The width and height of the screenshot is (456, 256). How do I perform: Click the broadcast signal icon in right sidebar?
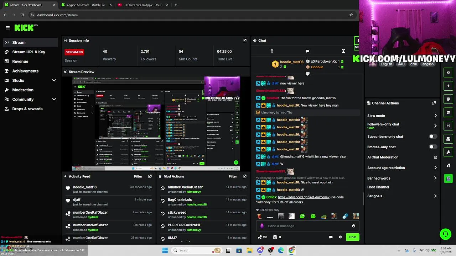coord(448,126)
